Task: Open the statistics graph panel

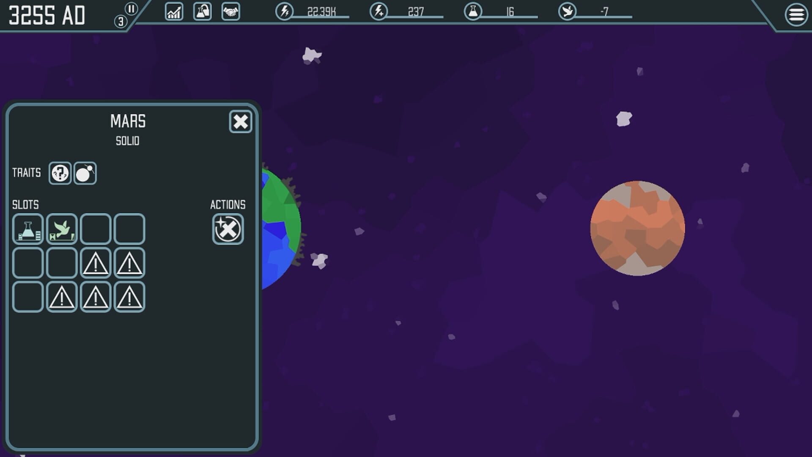Action: tap(173, 12)
